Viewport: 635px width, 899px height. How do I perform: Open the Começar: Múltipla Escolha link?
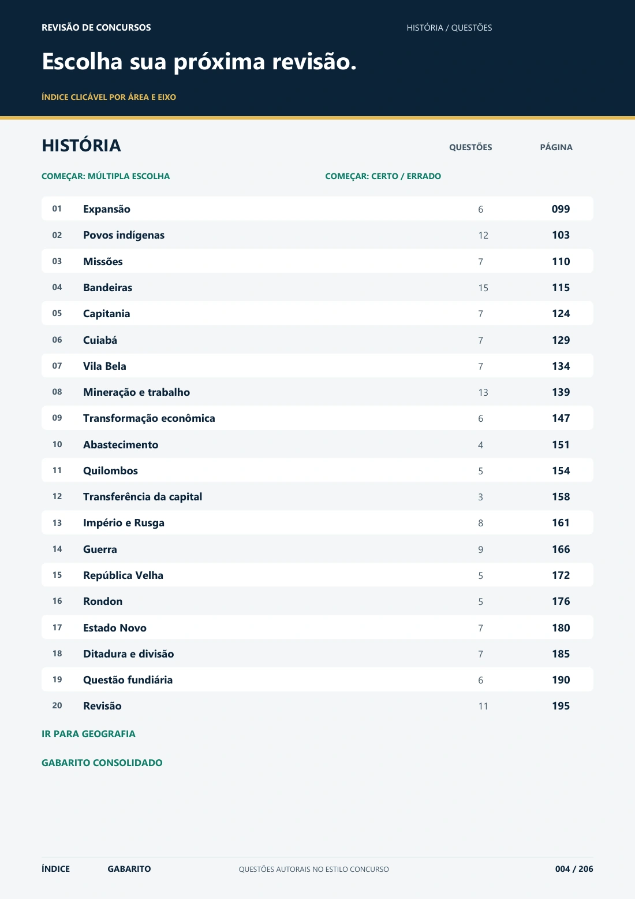pos(106,176)
